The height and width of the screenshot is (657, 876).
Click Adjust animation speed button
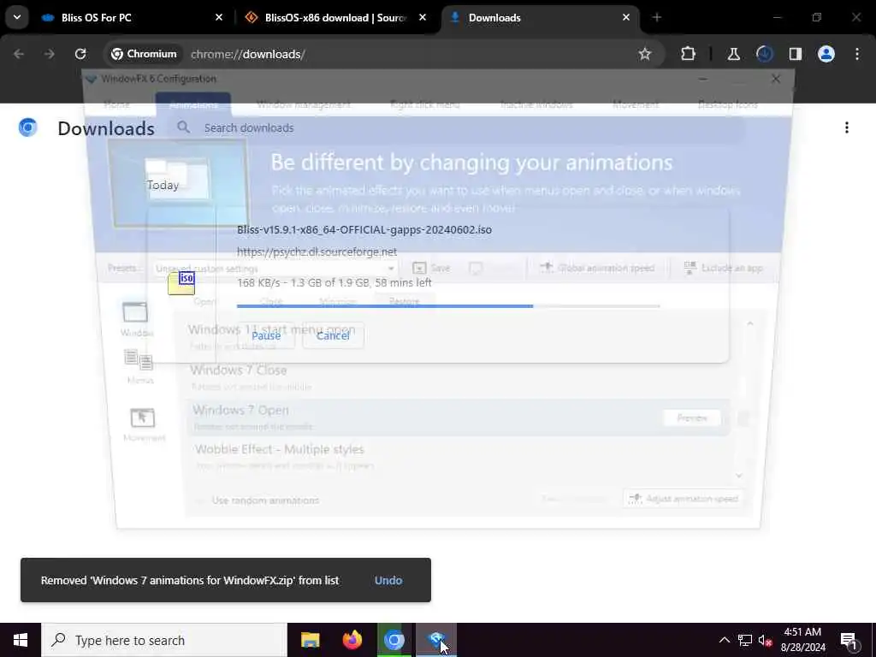click(x=683, y=499)
